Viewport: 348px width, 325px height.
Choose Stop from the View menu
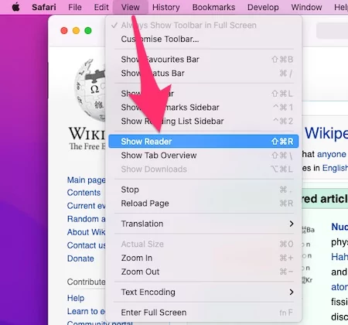[x=203, y=190]
